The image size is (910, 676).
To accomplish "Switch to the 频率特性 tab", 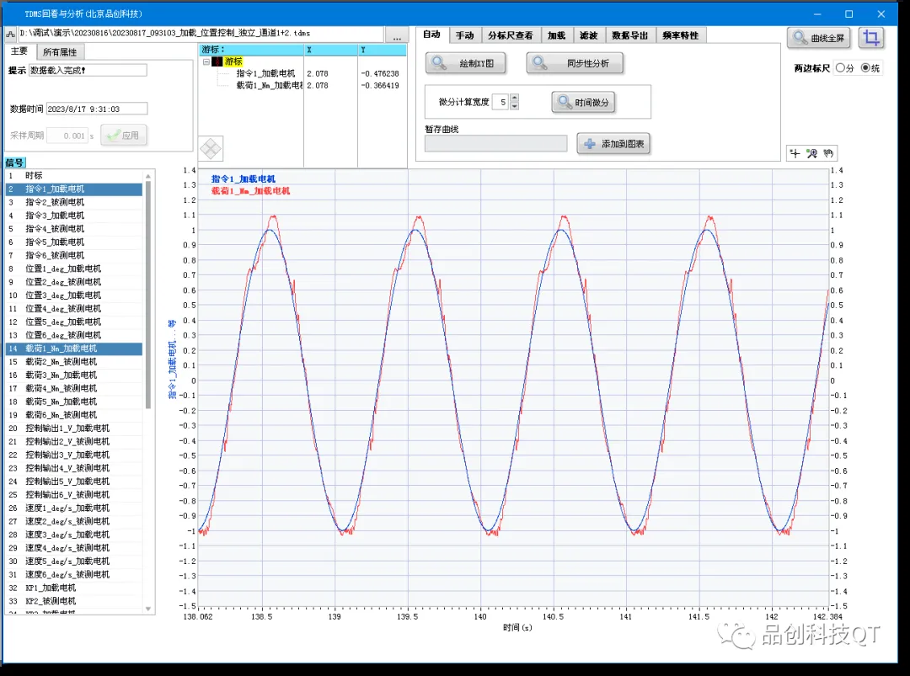I will tap(680, 35).
